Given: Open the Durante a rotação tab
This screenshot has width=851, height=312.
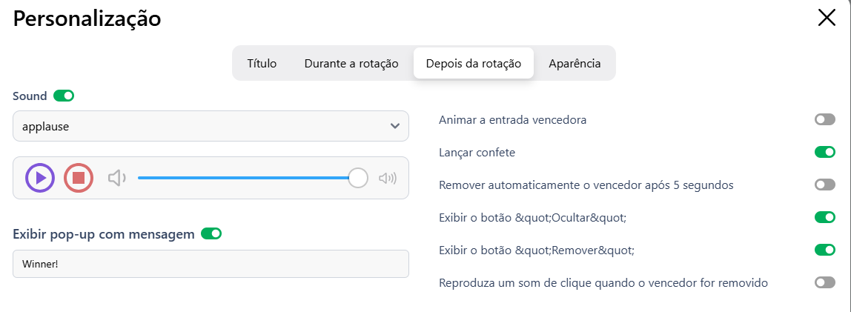Looking at the screenshot, I should tap(351, 64).
